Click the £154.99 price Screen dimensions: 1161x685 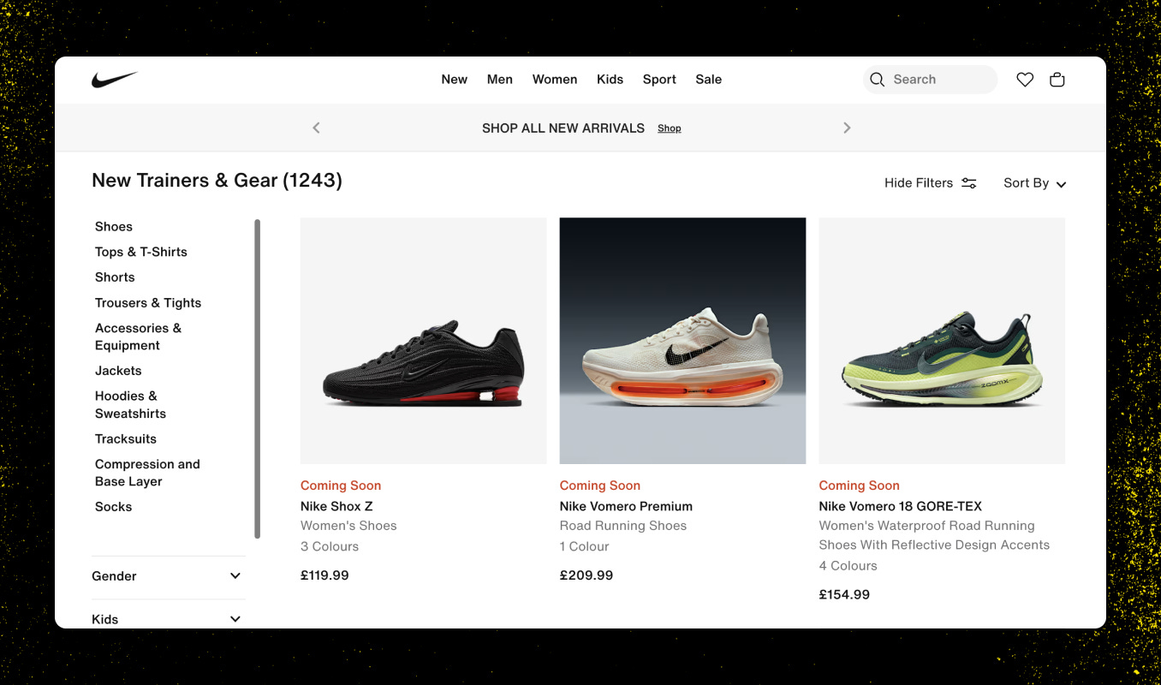click(x=844, y=594)
